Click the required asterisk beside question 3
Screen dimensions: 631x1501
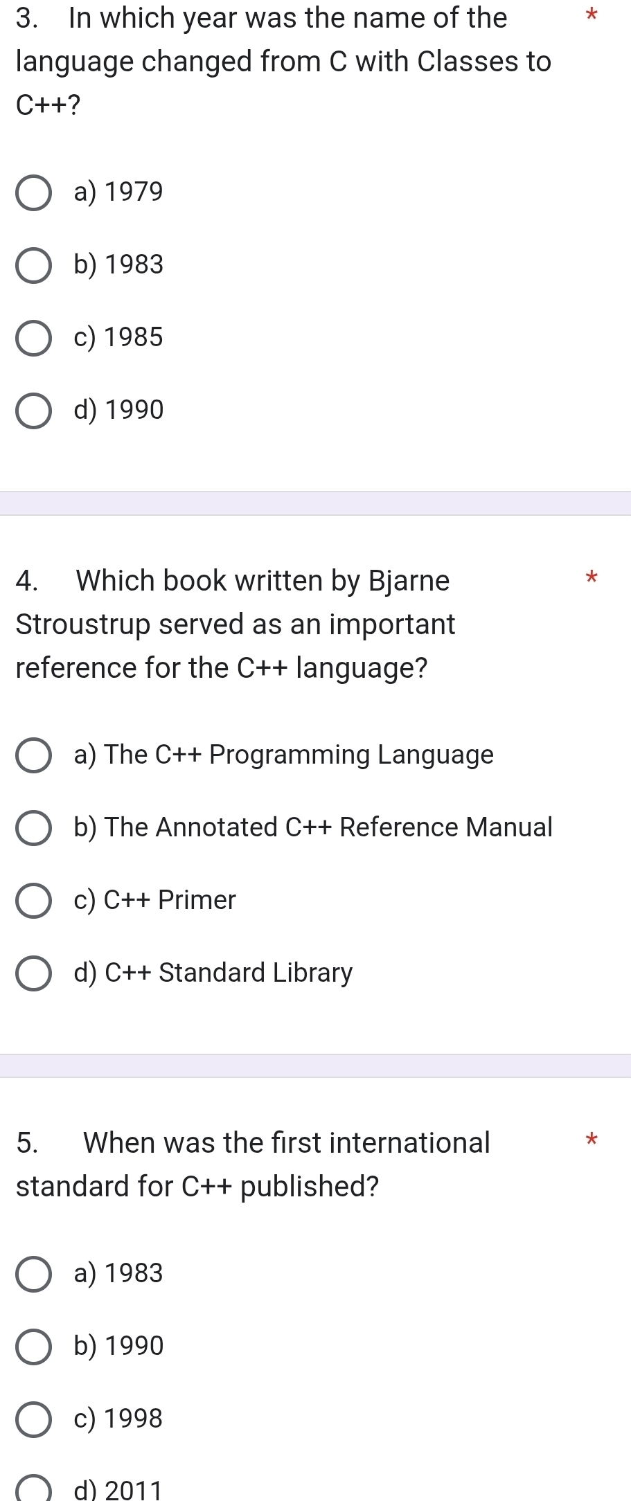[590, 14]
